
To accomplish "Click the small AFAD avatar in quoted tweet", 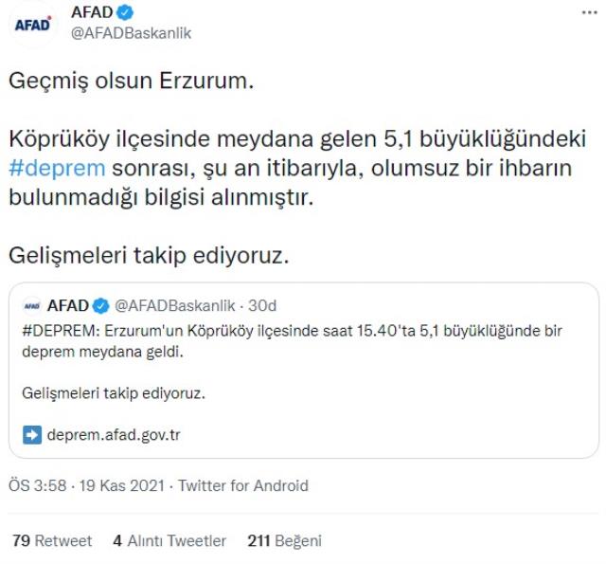I will [32, 306].
